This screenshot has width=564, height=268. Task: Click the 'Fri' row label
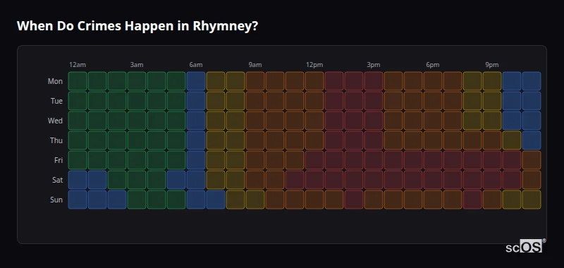(59, 160)
